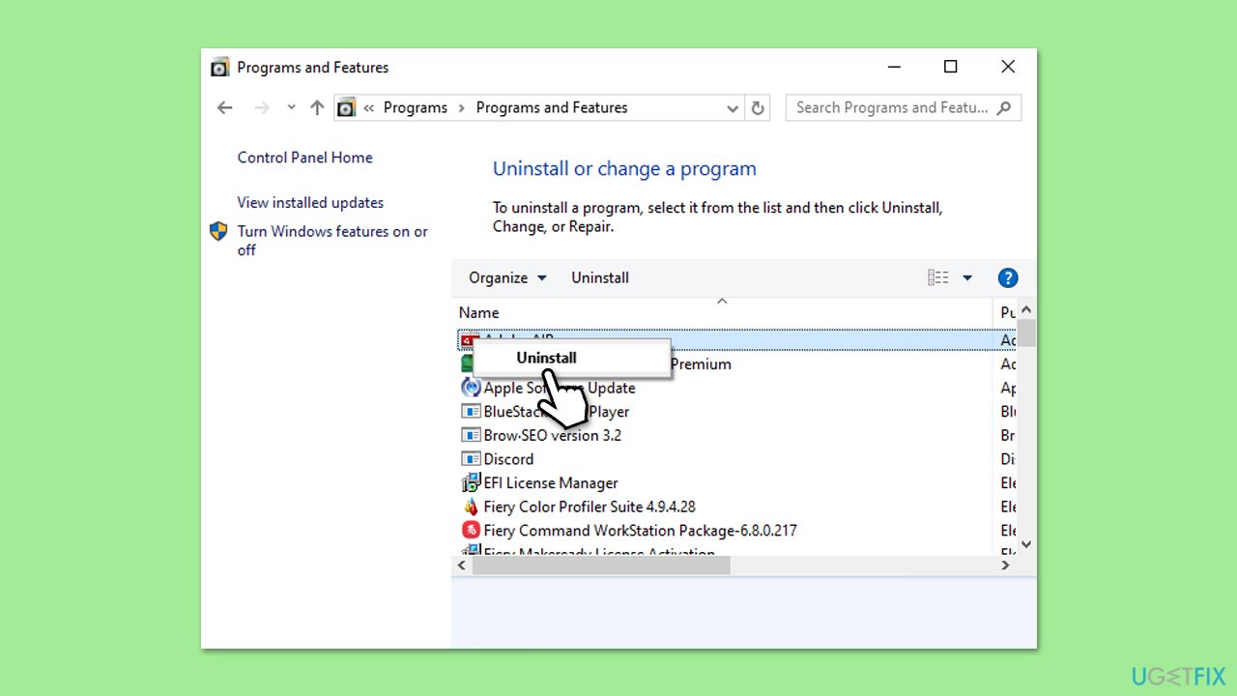This screenshot has width=1237, height=696.
Task: Open the recent locations dropdown chevron
Action: [x=291, y=107]
